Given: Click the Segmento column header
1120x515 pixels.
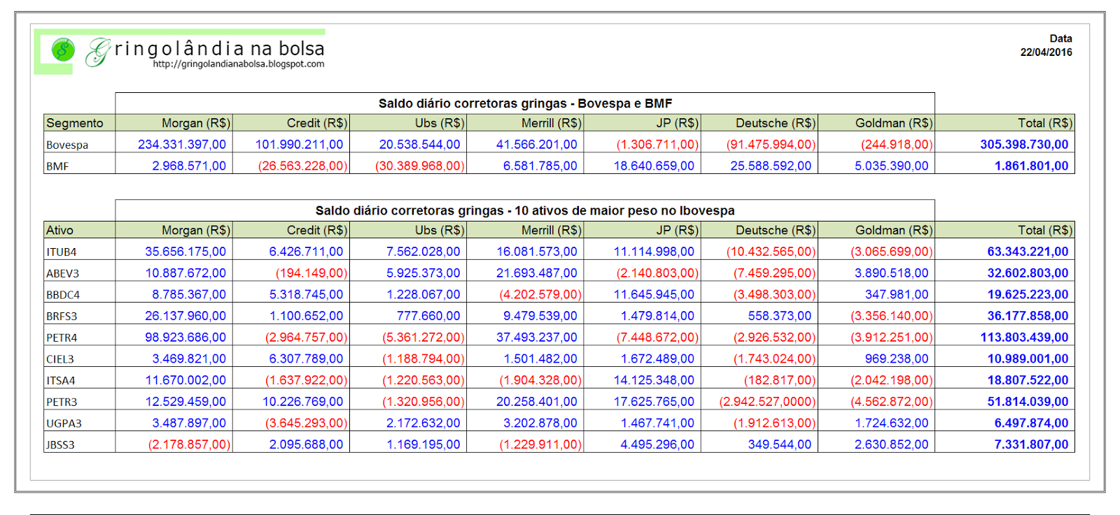Looking at the screenshot, I should [x=75, y=123].
